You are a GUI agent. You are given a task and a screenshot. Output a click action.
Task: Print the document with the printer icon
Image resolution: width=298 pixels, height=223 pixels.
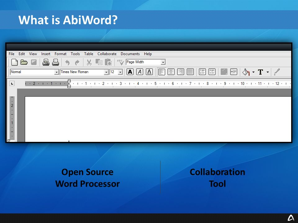[x=56, y=62]
